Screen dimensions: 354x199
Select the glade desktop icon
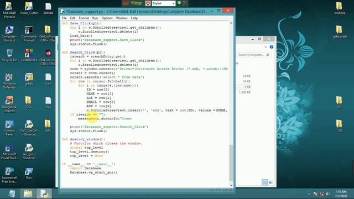(x=29, y=79)
